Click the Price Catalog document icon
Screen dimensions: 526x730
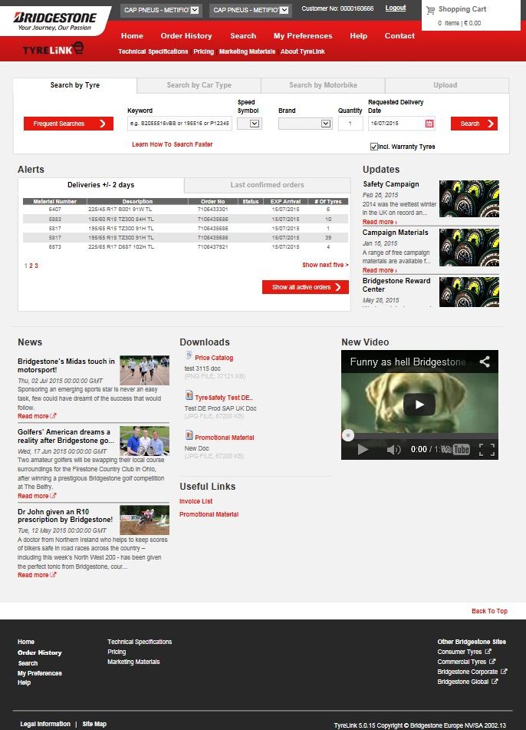click(189, 357)
